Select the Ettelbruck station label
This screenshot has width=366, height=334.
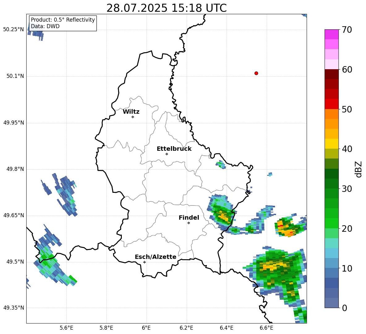(174, 149)
